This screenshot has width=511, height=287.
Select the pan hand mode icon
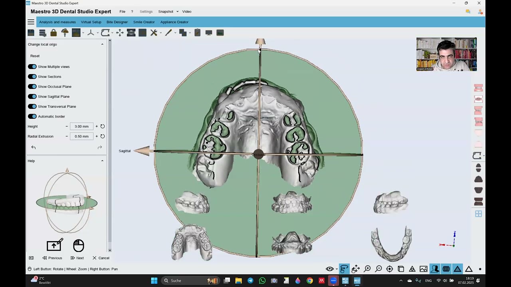[356, 269]
